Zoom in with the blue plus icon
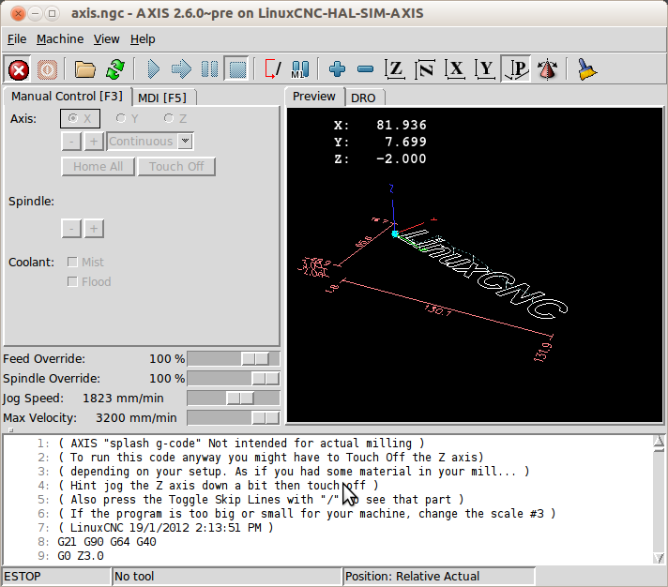The height and width of the screenshot is (587, 668). point(337,69)
